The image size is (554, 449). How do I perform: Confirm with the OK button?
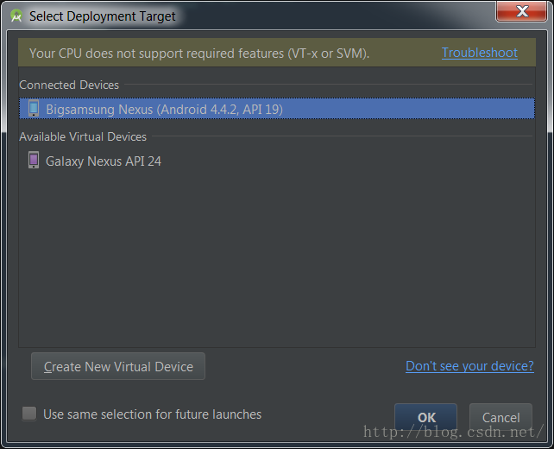click(x=425, y=418)
